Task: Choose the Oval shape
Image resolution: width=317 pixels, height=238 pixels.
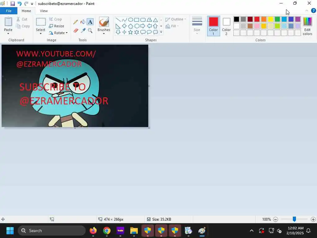Action: 131,20
